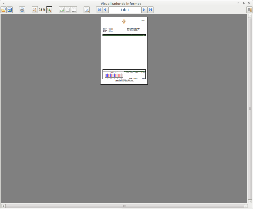Viewport: 253px width, 209px height.
Task: Click the horizontal scrollbar right arrow
Action: pyautogui.click(x=246, y=206)
